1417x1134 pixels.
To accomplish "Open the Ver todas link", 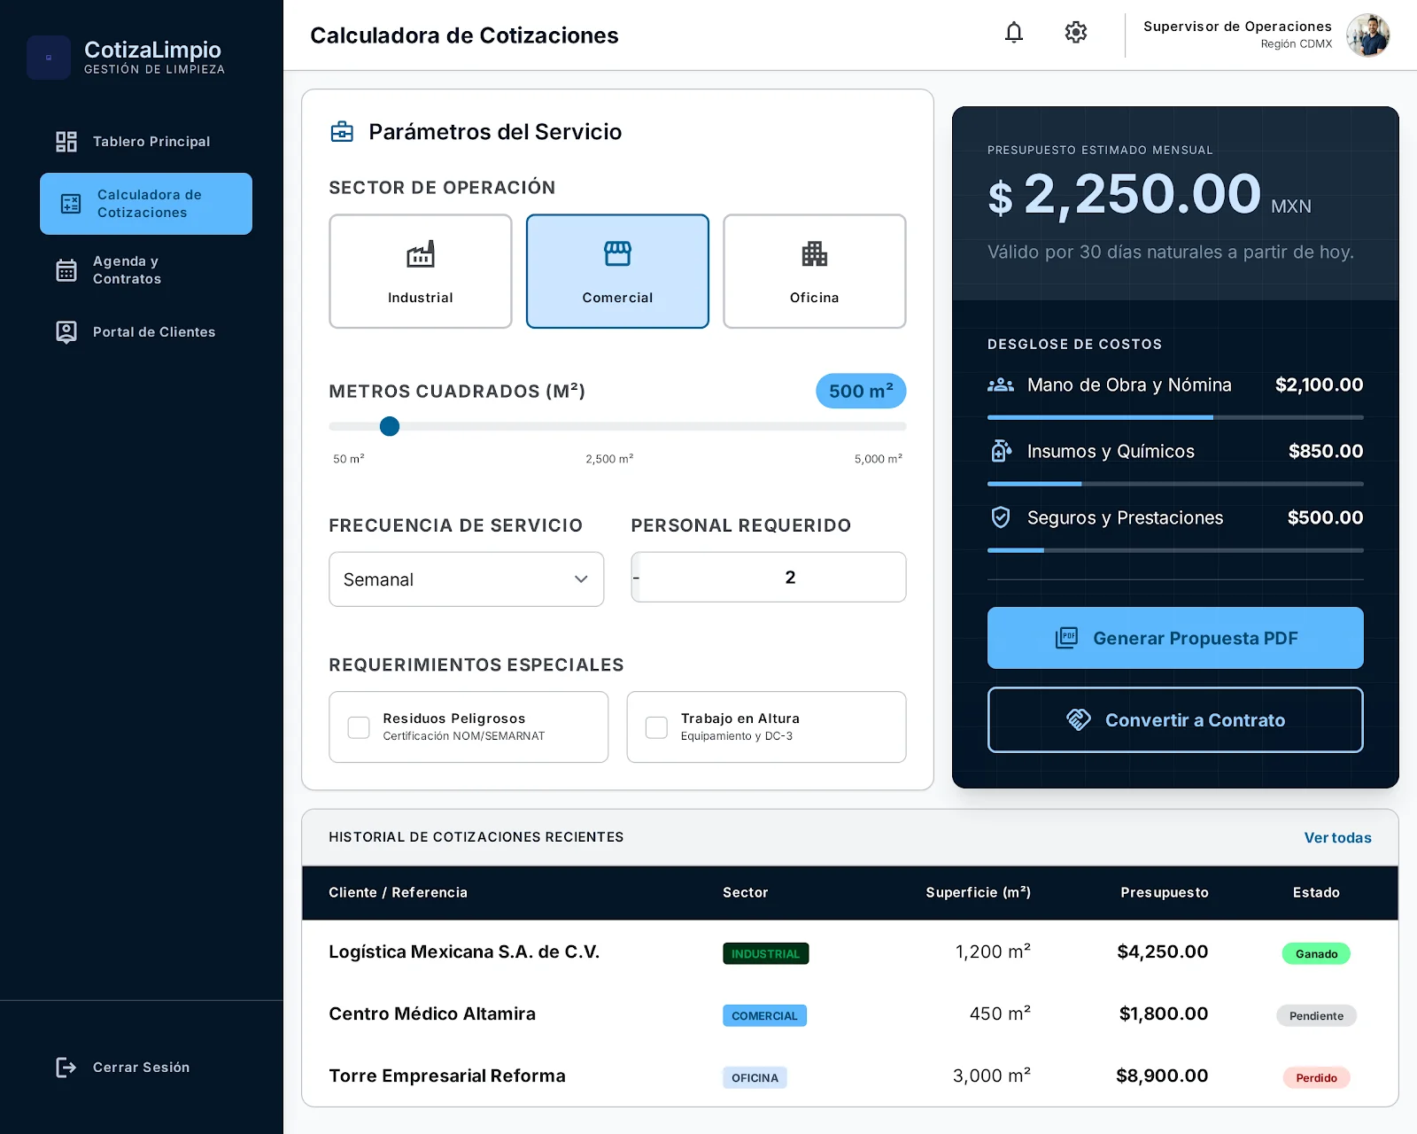I will click(1337, 837).
